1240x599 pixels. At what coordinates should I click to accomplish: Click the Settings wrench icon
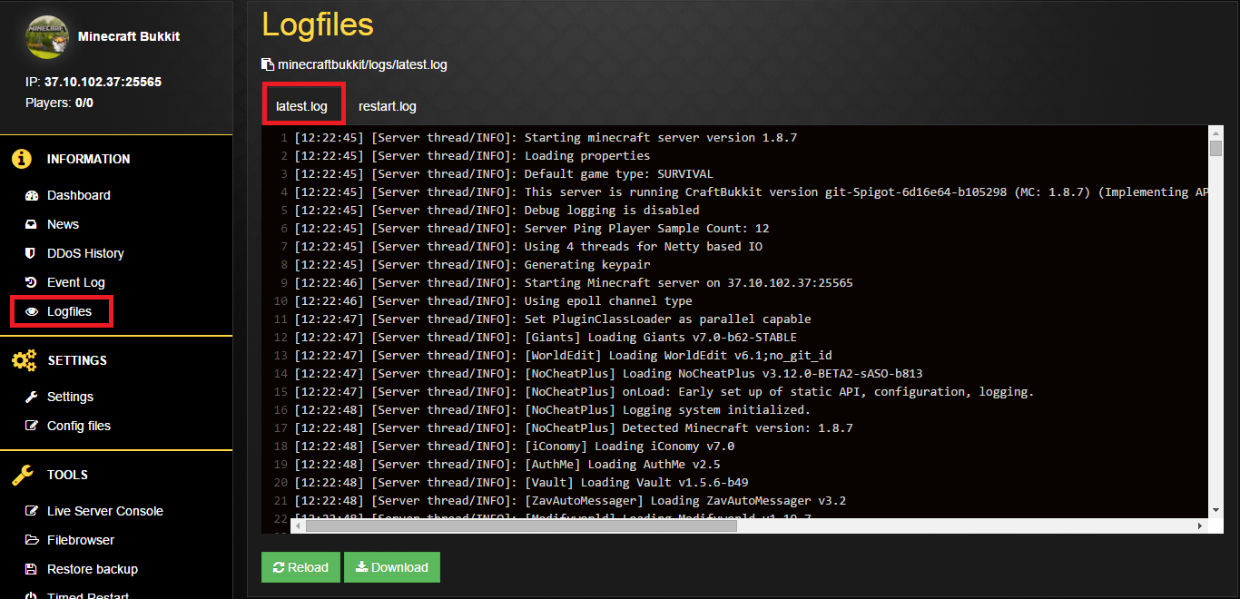[32, 397]
